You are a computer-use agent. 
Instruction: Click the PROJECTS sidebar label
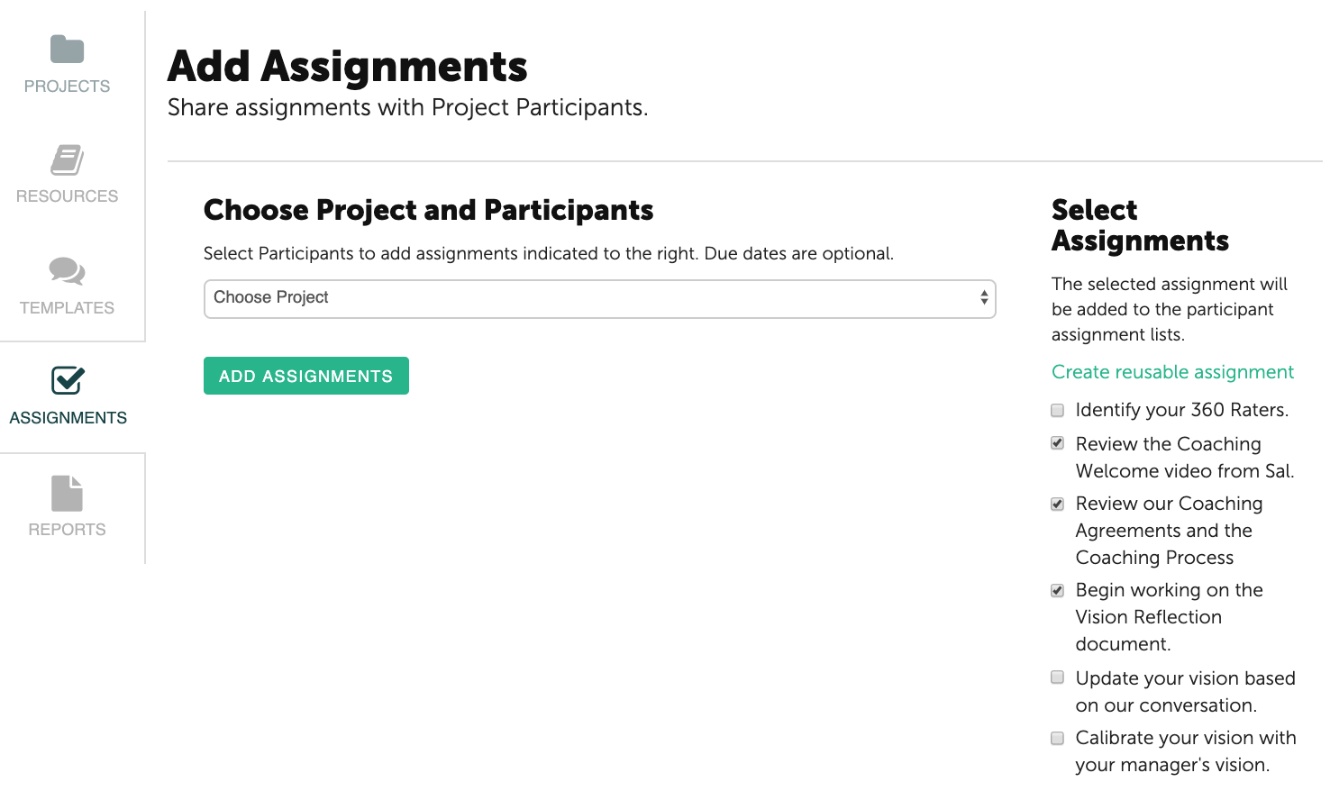pyautogui.click(x=67, y=86)
